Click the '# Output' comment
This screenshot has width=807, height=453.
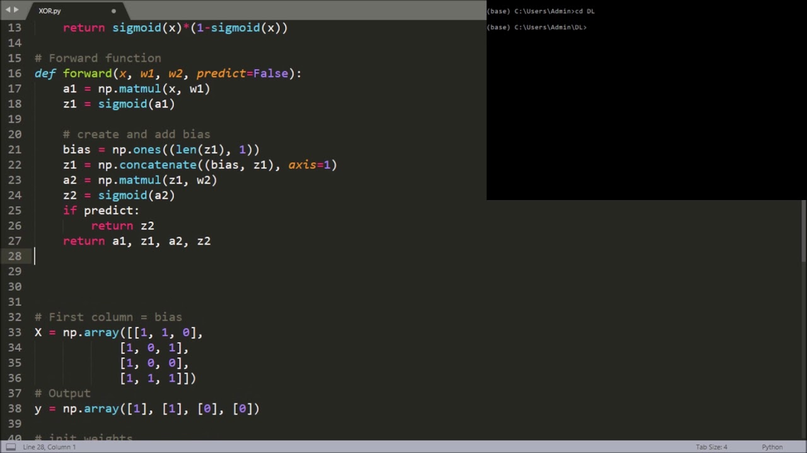click(x=62, y=393)
